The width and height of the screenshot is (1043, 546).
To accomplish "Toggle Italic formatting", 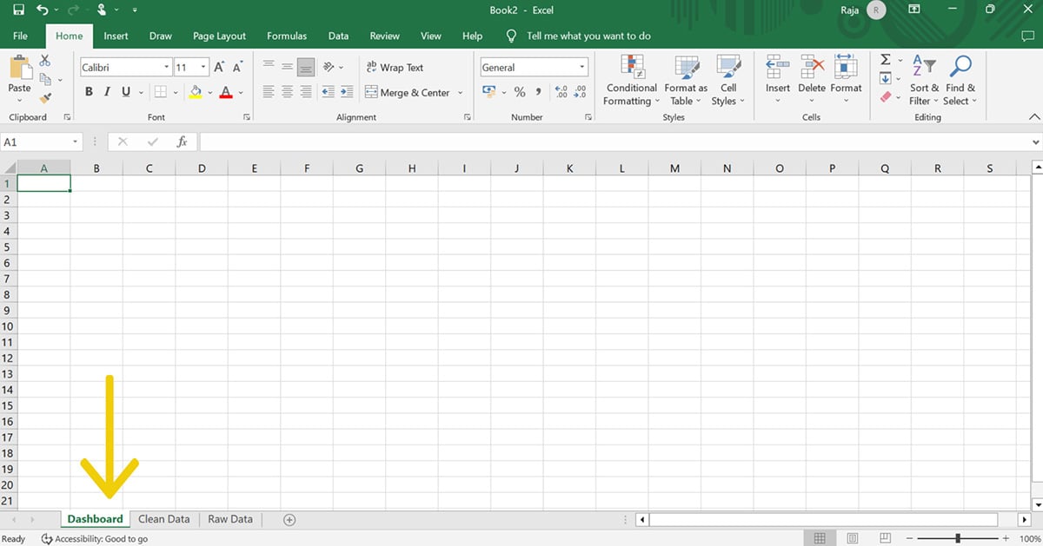I will (107, 92).
